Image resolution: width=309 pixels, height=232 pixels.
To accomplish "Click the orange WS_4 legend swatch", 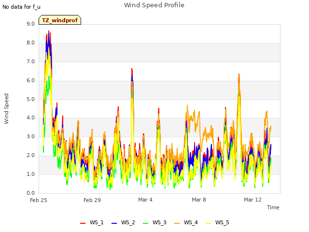I will 177,223.
